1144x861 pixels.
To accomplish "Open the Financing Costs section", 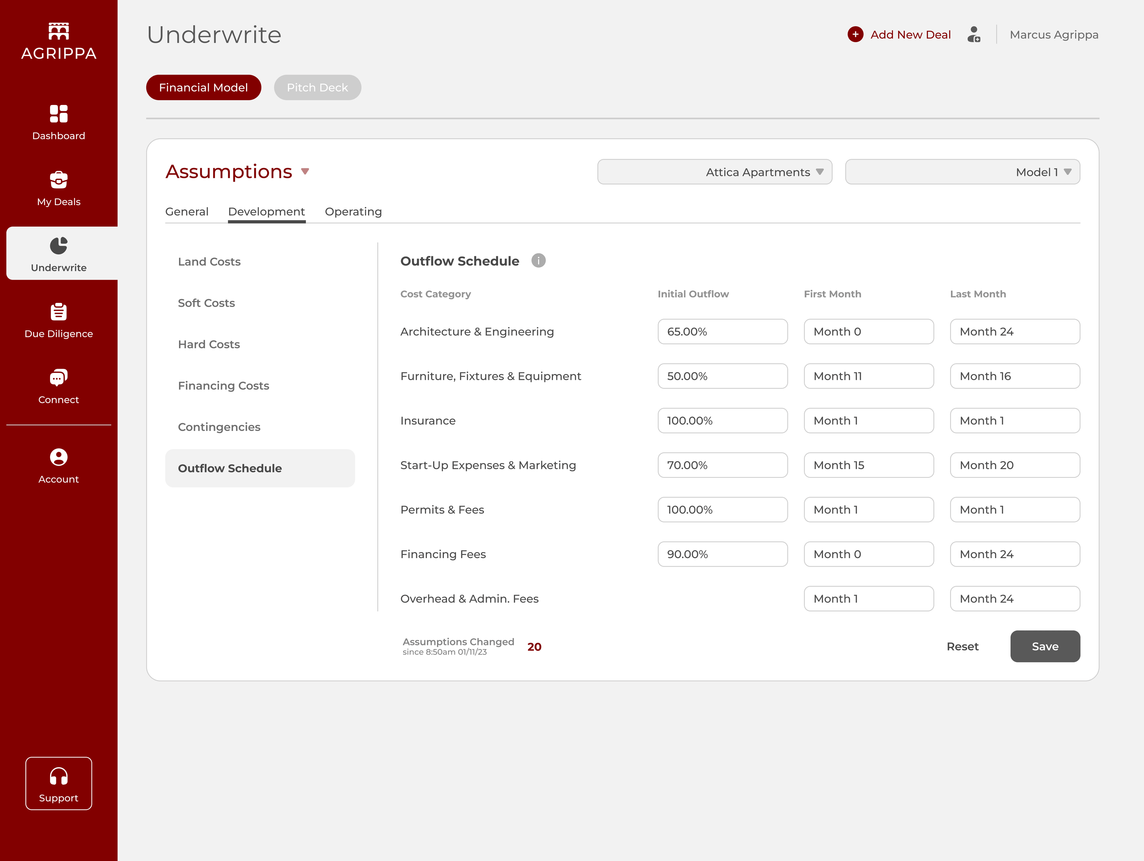I will coord(223,385).
